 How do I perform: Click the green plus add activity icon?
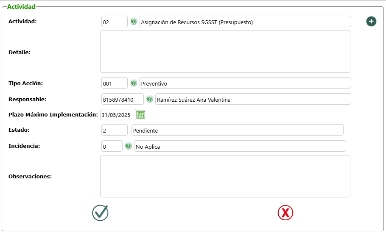(371, 21)
